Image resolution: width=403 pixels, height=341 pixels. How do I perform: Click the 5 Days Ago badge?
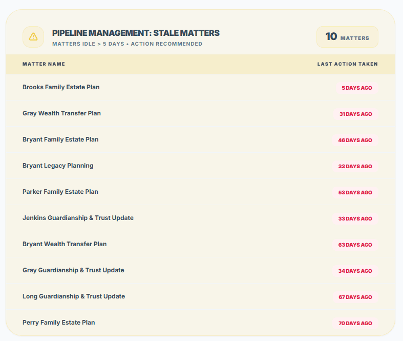[x=357, y=88]
